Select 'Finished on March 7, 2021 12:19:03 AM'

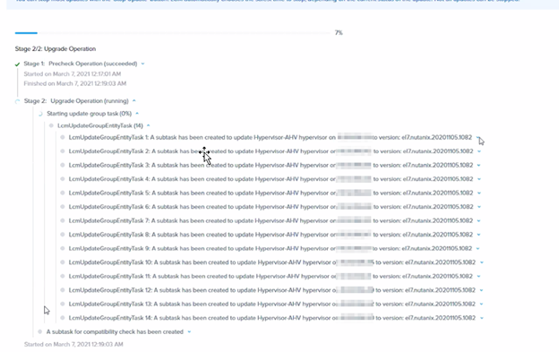[75, 83]
